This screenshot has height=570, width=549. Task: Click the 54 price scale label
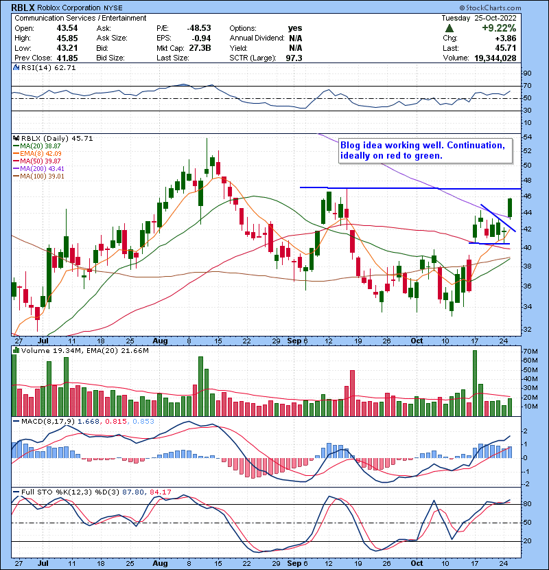[527, 137]
